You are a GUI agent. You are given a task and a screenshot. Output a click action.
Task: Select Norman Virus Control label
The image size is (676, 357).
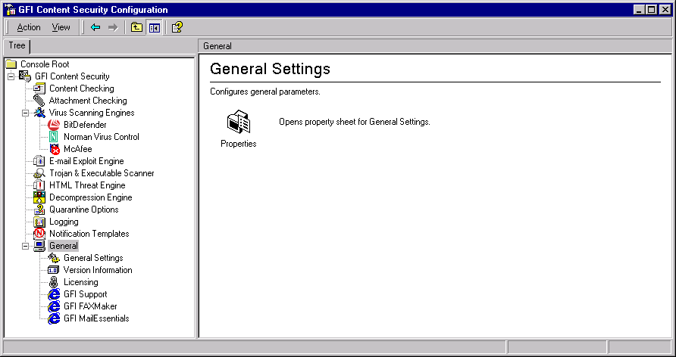click(102, 137)
